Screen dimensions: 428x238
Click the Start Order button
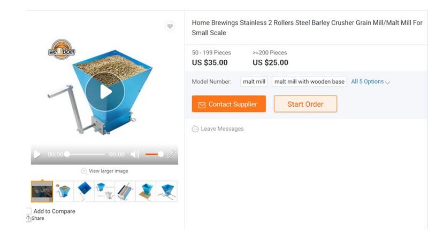[305, 104]
